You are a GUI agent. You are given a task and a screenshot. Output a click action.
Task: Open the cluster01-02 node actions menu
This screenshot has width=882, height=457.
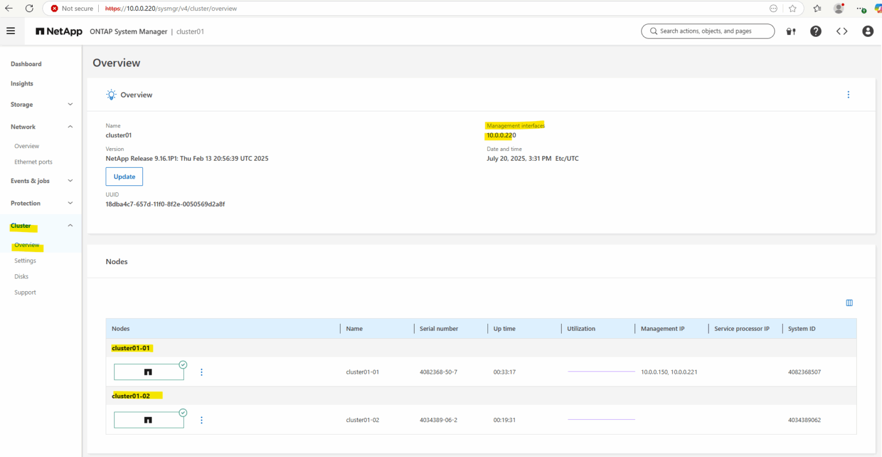[202, 420]
